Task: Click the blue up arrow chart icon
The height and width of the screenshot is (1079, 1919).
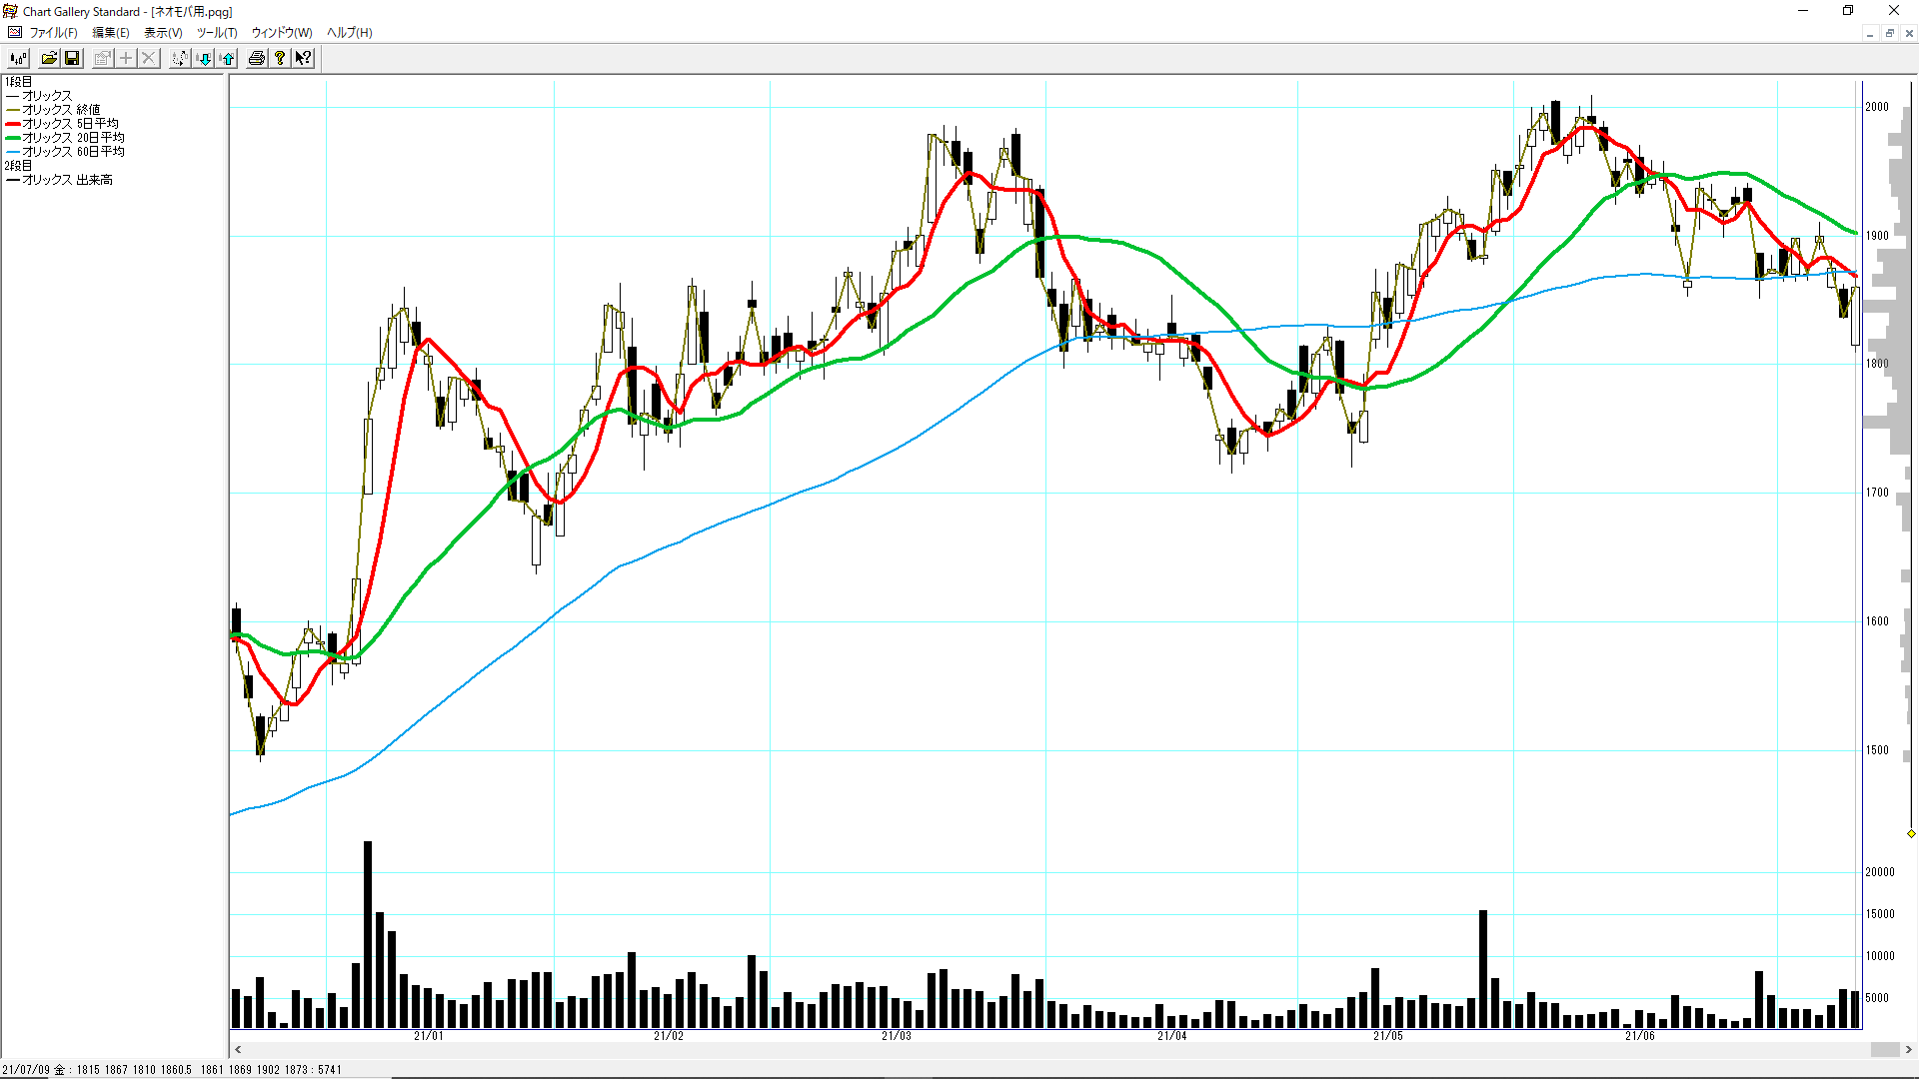Action: click(228, 58)
